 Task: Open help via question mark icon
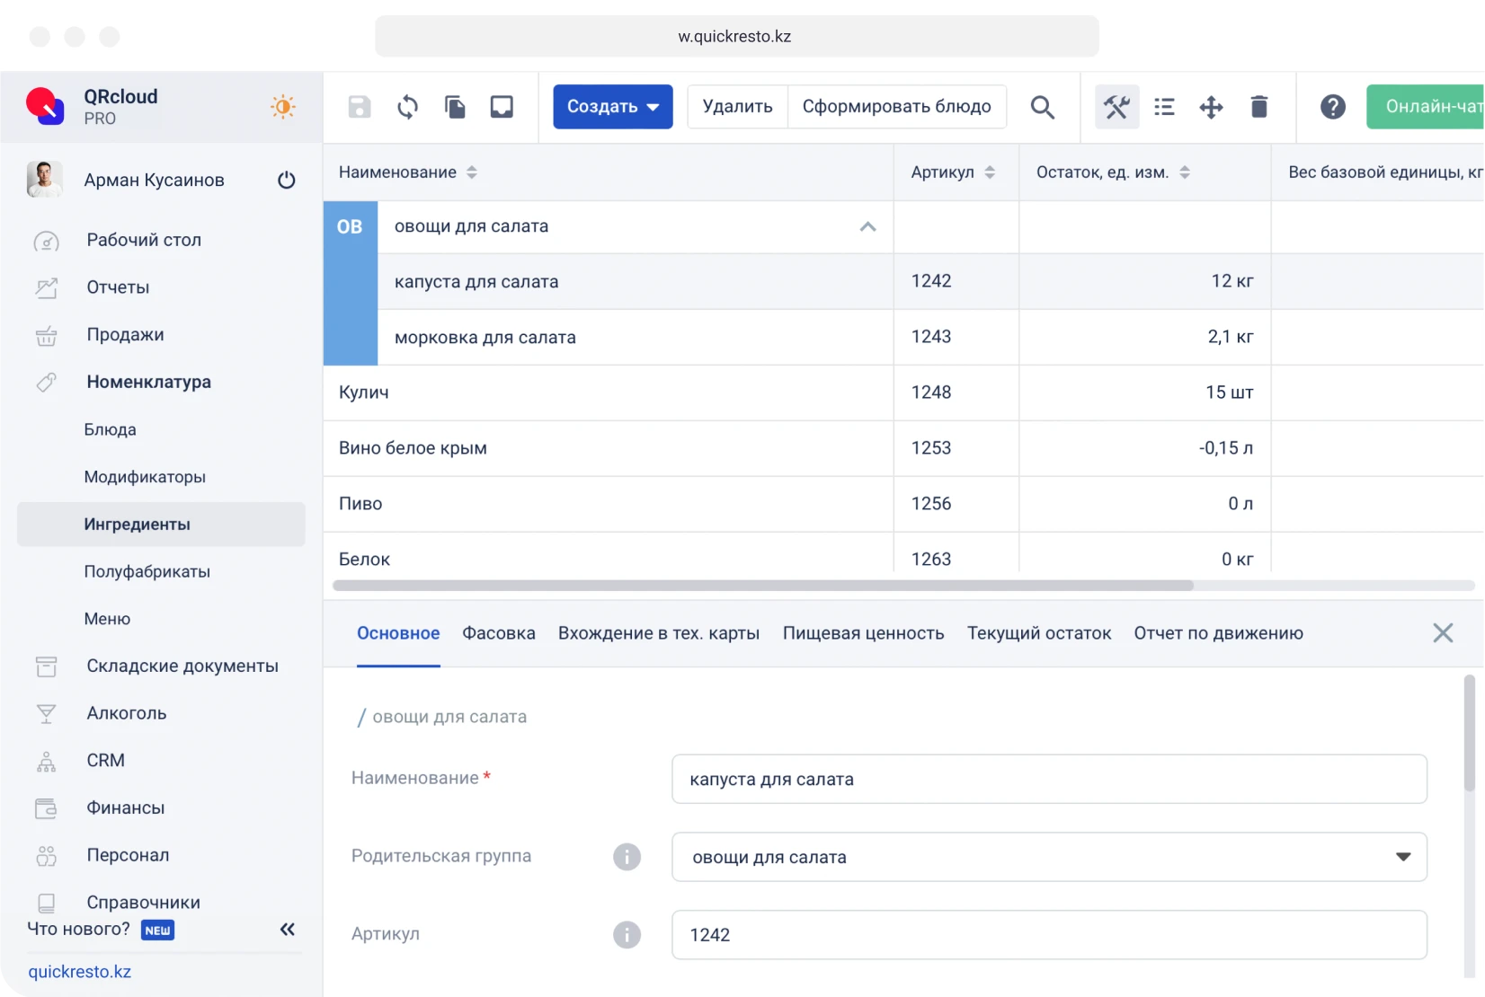[x=1333, y=107]
